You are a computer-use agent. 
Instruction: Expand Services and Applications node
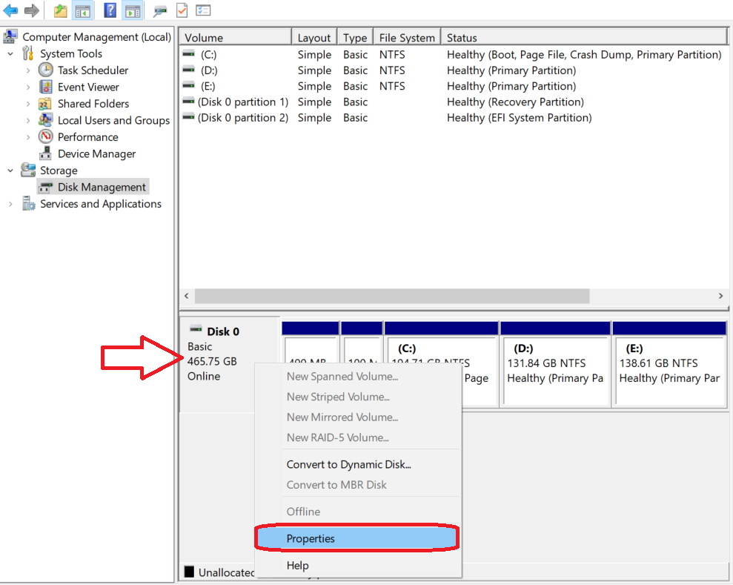[10, 204]
